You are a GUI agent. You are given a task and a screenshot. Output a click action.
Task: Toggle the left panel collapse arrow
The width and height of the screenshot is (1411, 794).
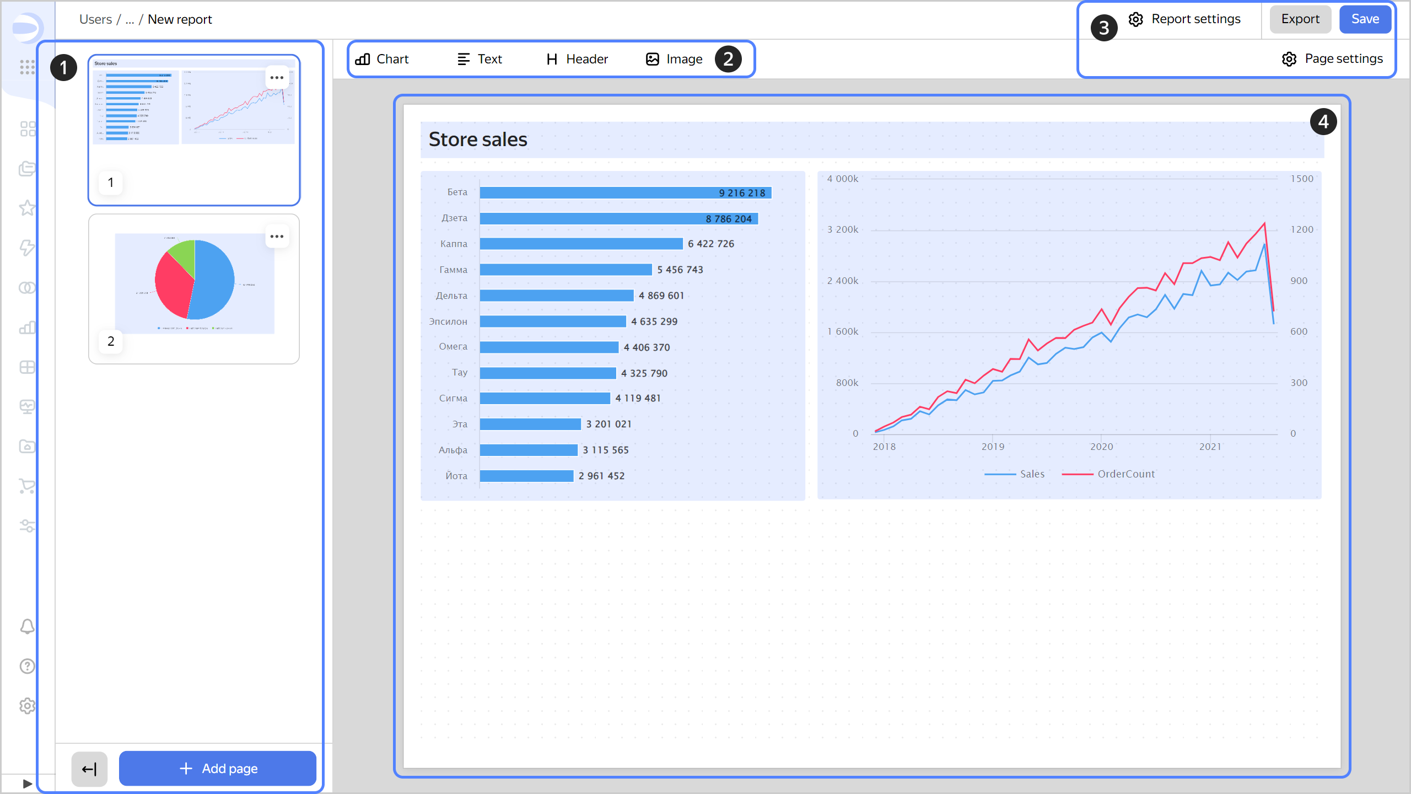tap(88, 769)
